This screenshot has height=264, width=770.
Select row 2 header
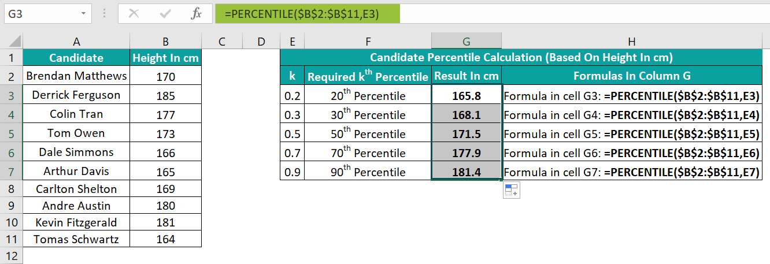click(x=12, y=76)
